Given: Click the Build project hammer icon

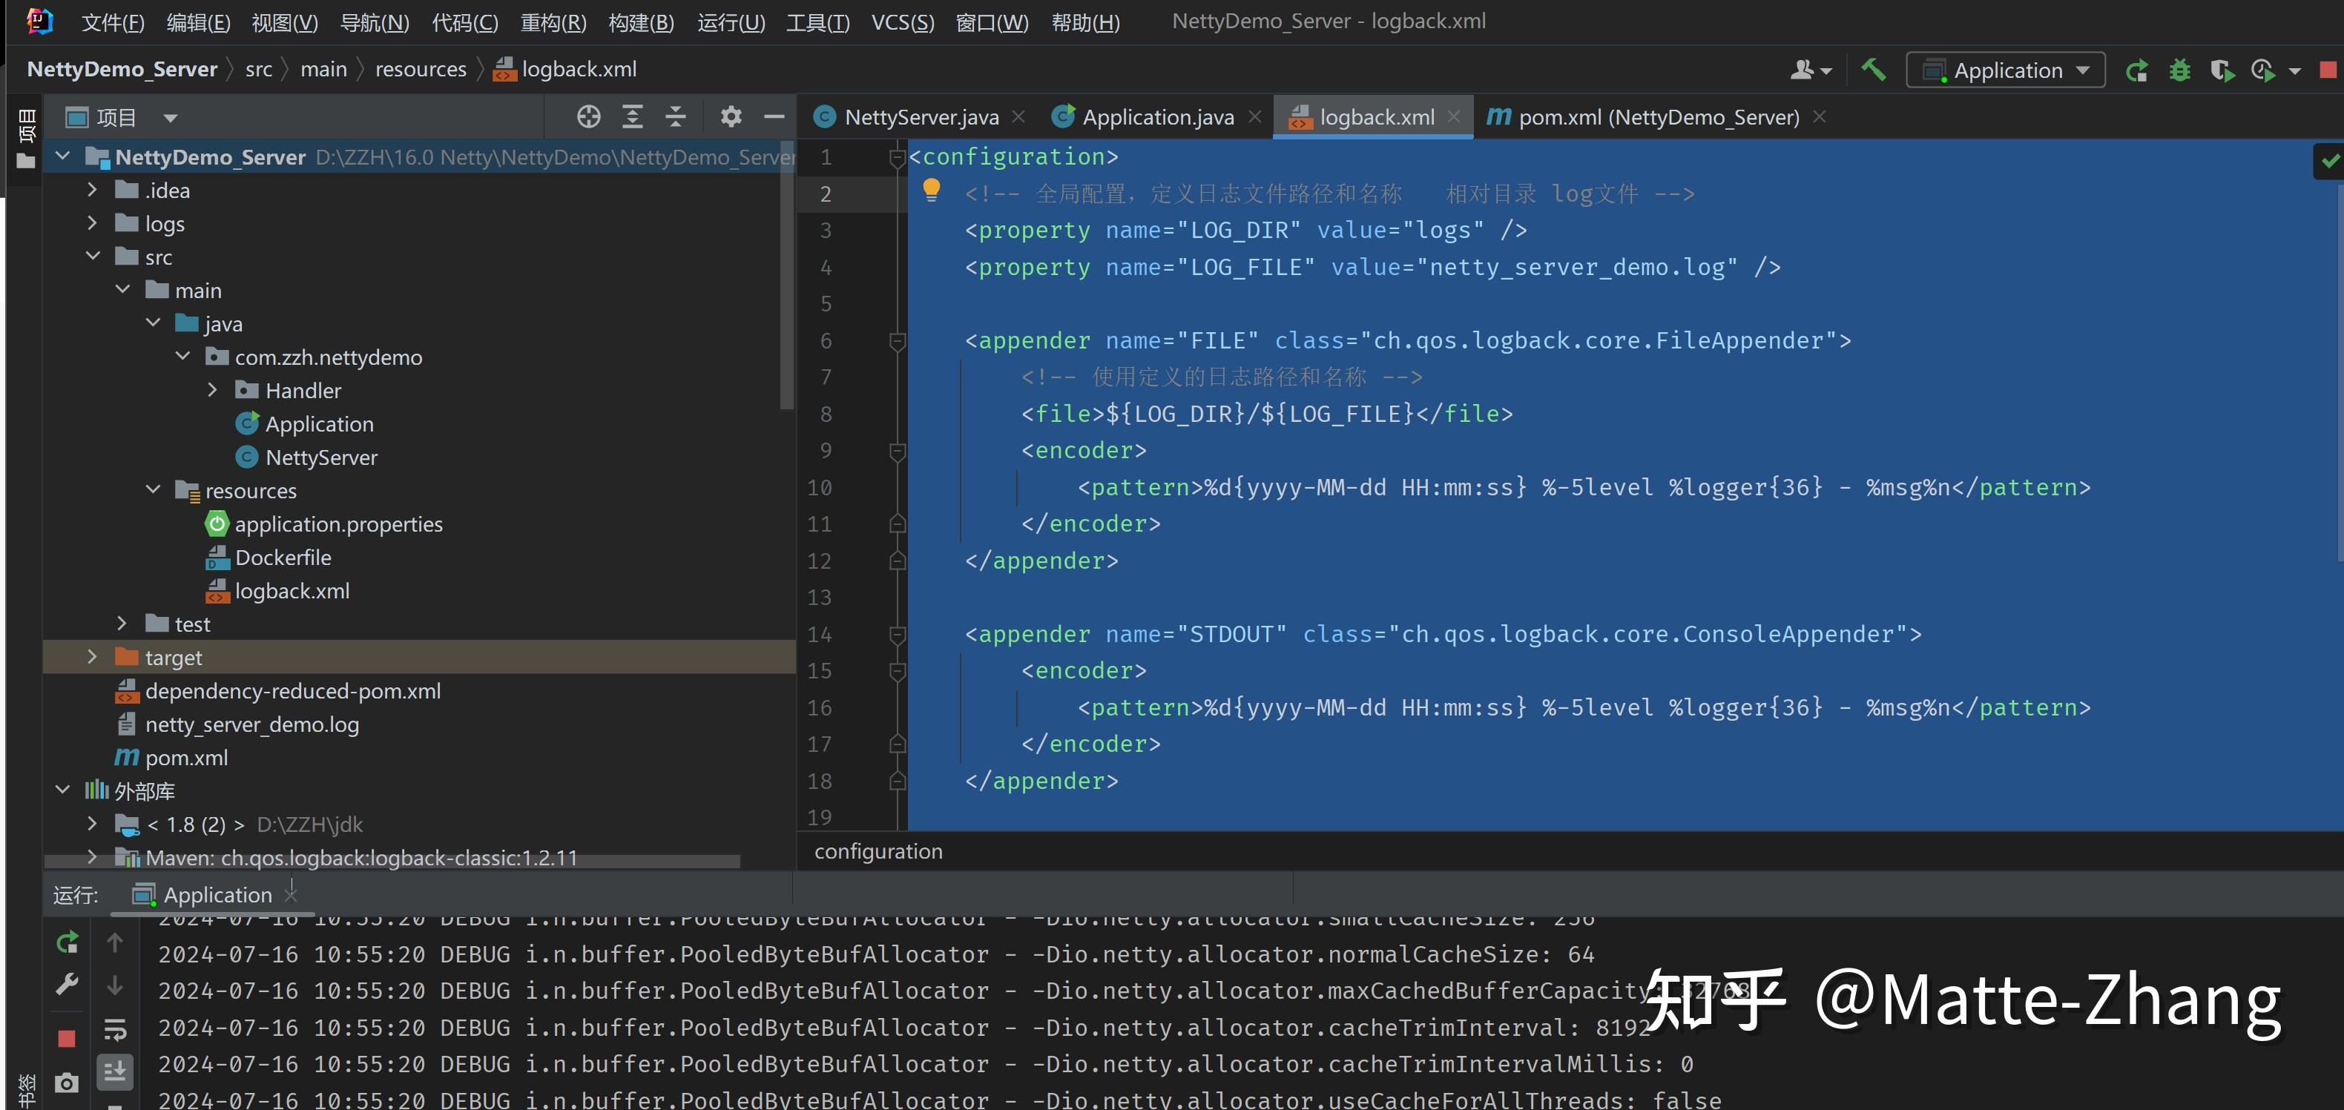Looking at the screenshot, I should (x=1873, y=70).
